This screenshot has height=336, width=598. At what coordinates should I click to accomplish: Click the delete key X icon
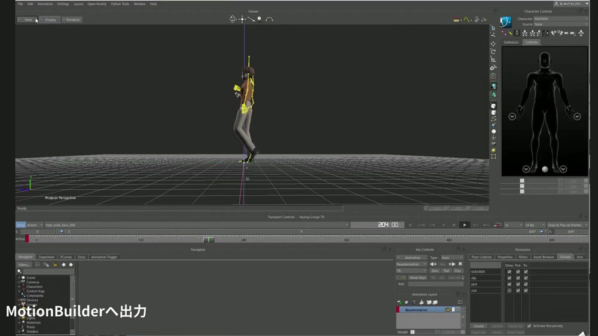click(460, 264)
